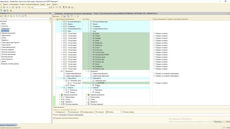Click the Выполнить button

(x=218, y=121)
